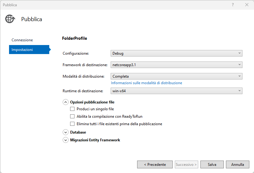Open Runtime di destinazione win-x64 dropdown
The height and width of the screenshot is (173, 254).
click(176, 91)
